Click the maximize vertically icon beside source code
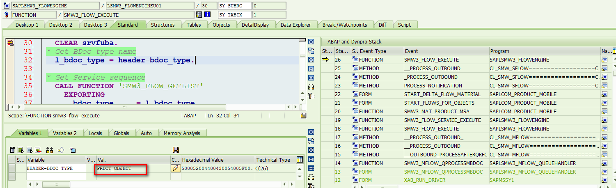 tap(311, 69)
